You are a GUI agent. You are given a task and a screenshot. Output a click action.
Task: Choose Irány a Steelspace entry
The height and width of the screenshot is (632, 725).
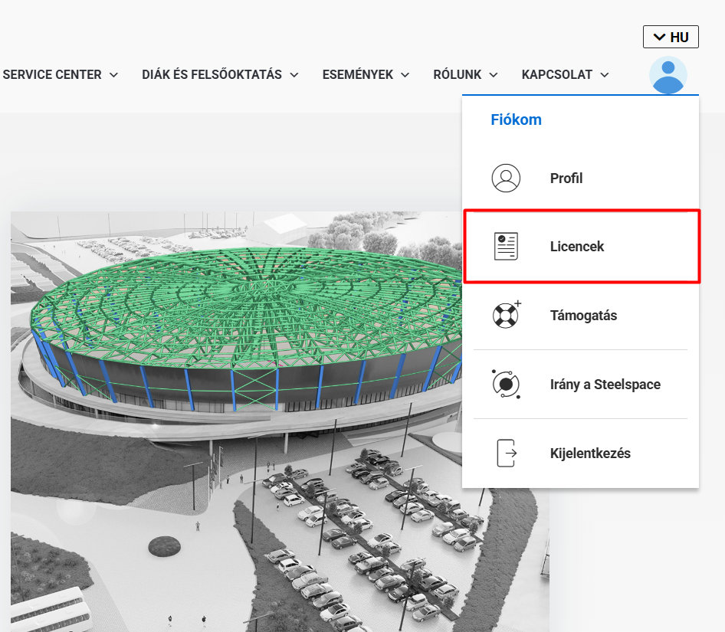580,385
